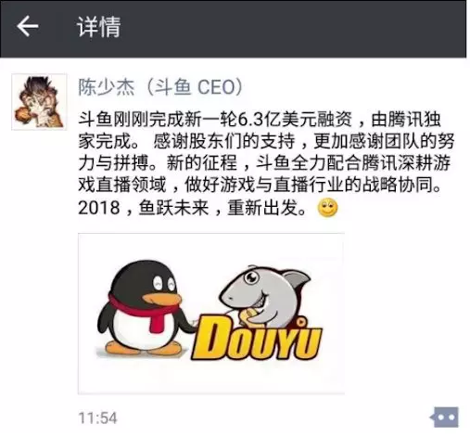This screenshot has width=470, height=437.
Task: Open the profile of 陈少杰（斗鱼 CEO）
Action: click(160, 87)
